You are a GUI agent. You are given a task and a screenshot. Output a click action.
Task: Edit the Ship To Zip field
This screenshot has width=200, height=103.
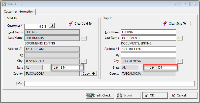click(x=166, y=68)
